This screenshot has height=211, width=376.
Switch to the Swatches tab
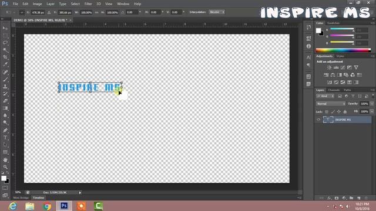[333, 23]
